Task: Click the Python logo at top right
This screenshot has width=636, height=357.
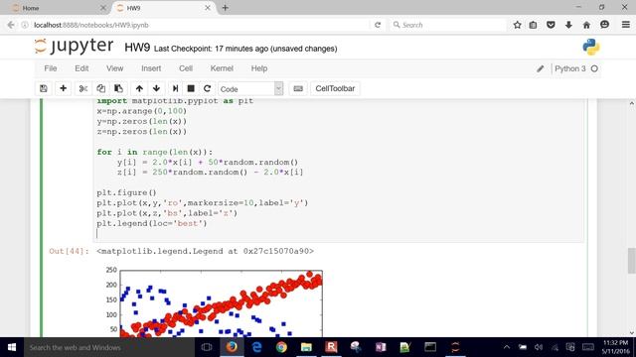Action: click(x=591, y=47)
